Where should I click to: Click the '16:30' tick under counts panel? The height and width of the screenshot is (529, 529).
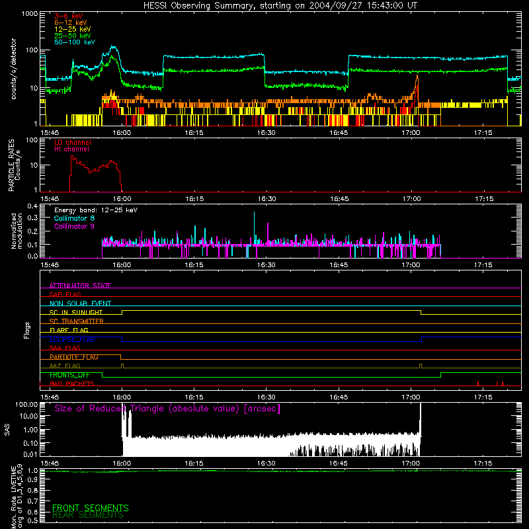pyautogui.click(x=266, y=133)
